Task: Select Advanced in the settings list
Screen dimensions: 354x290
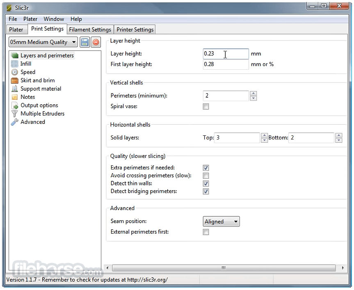Action: (x=33, y=122)
